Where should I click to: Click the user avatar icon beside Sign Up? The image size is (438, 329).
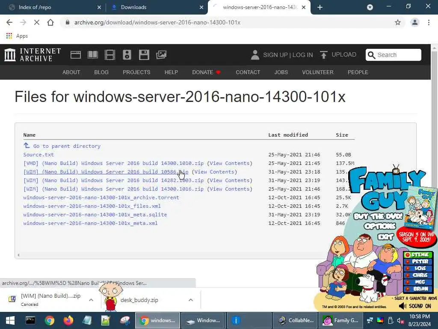pyautogui.click(x=255, y=55)
